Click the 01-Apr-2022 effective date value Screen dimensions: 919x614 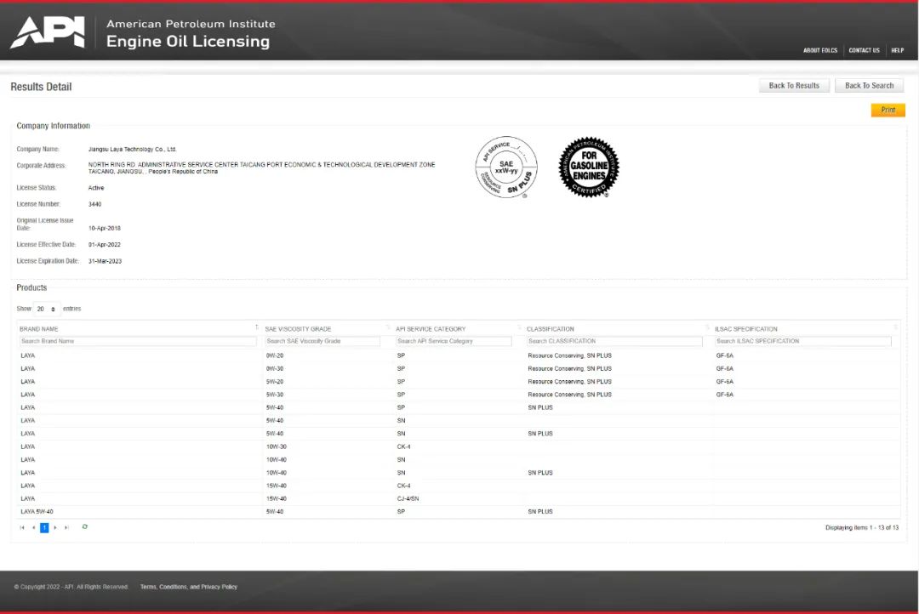click(x=105, y=245)
